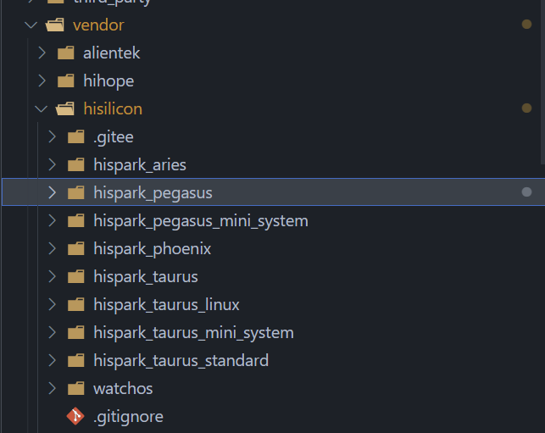Expand the hispark_taurus_linux chevron

coord(53,304)
